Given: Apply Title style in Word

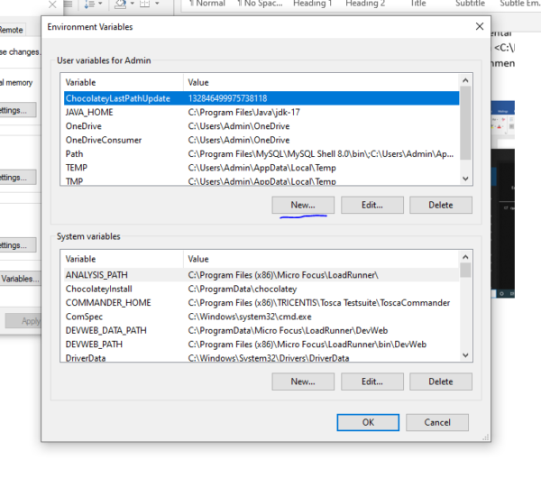Looking at the screenshot, I should pos(418,4).
